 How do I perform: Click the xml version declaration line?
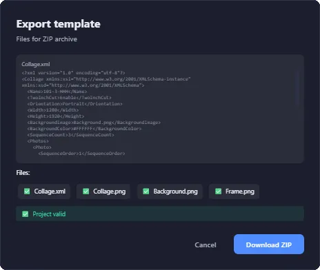tap(74, 73)
